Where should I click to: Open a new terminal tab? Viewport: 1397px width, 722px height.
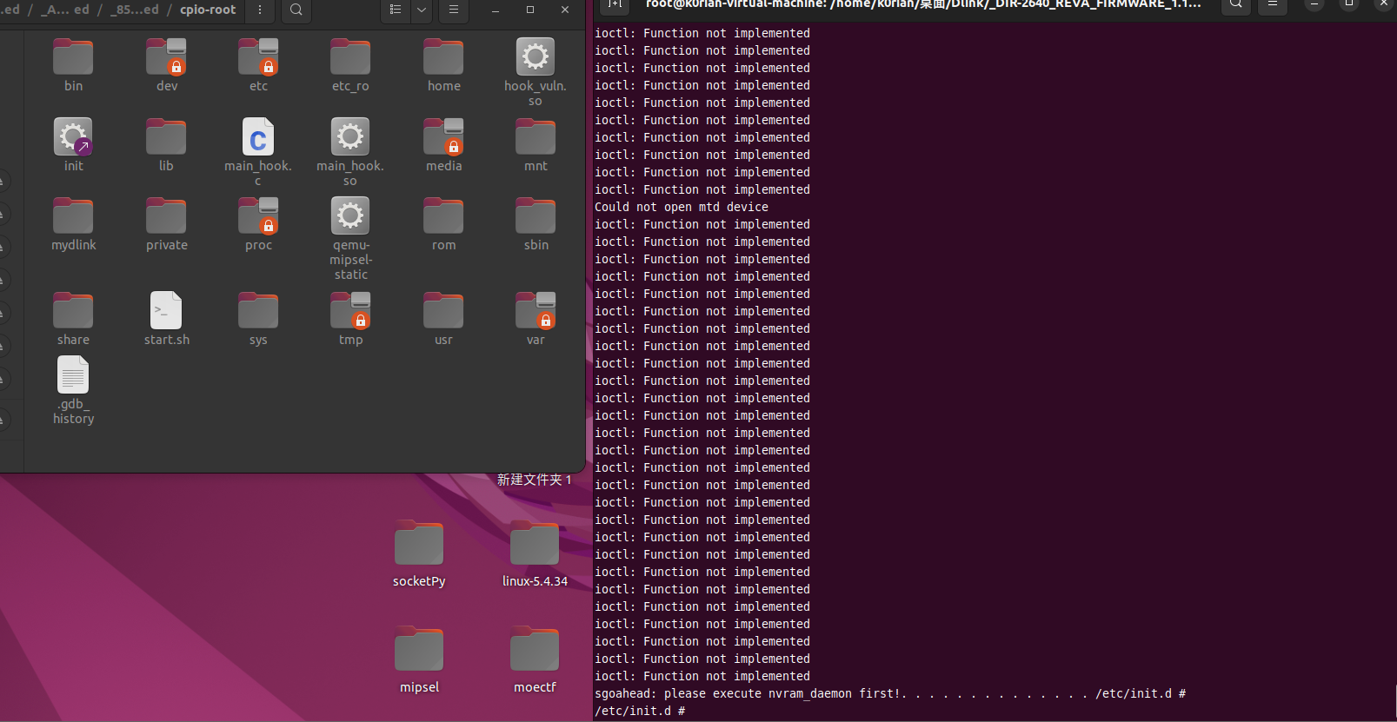(x=615, y=4)
